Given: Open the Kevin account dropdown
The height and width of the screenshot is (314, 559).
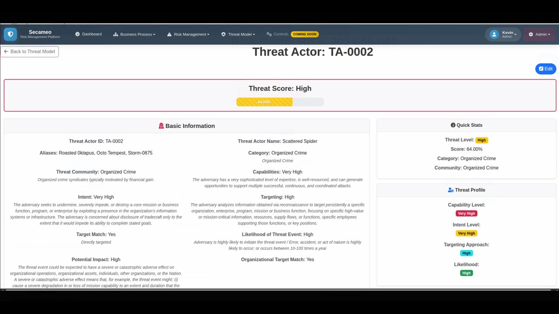Looking at the screenshot, I should click(x=503, y=34).
